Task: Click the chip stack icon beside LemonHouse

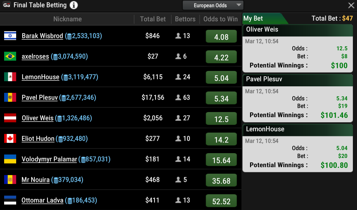Action: click(x=65, y=77)
